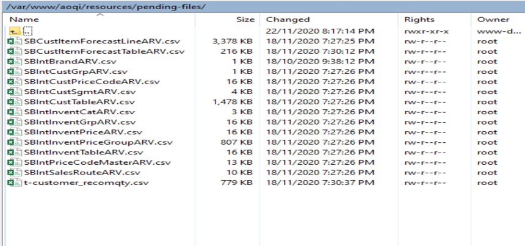This screenshot has width=525, height=246.
Task: Sort files by the Size column
Action: coord(245,20)
